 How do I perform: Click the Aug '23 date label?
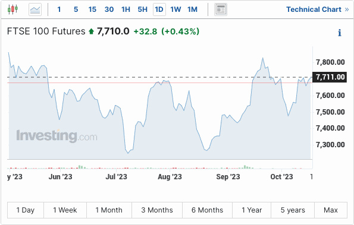pos(170,177)
